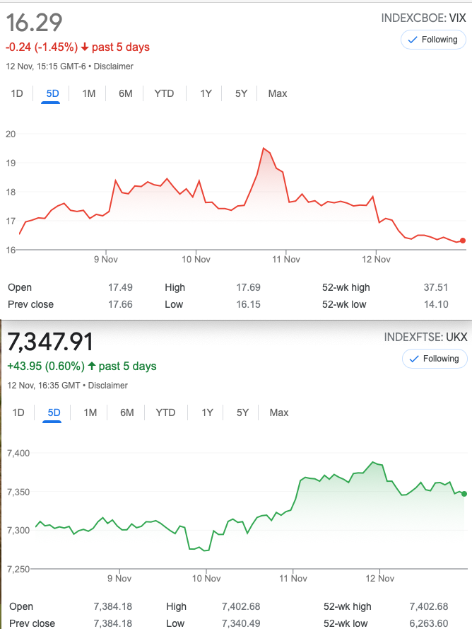This screenshot has height=629, width=472.
Task: Click the VIX peak near 11 Nov
Action: [x=264, y=148]
